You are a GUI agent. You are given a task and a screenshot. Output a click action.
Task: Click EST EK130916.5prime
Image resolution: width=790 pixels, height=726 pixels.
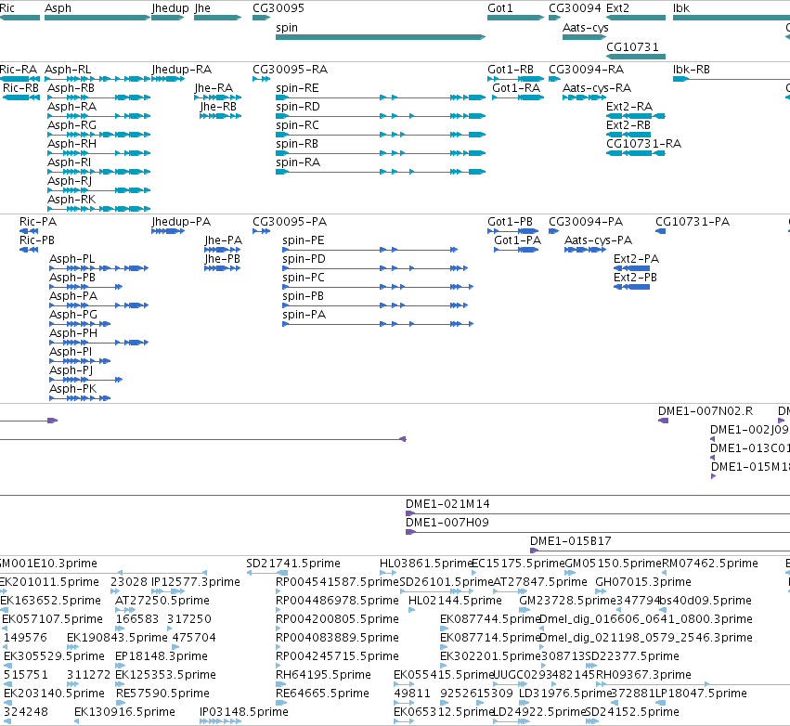[76, 721]
